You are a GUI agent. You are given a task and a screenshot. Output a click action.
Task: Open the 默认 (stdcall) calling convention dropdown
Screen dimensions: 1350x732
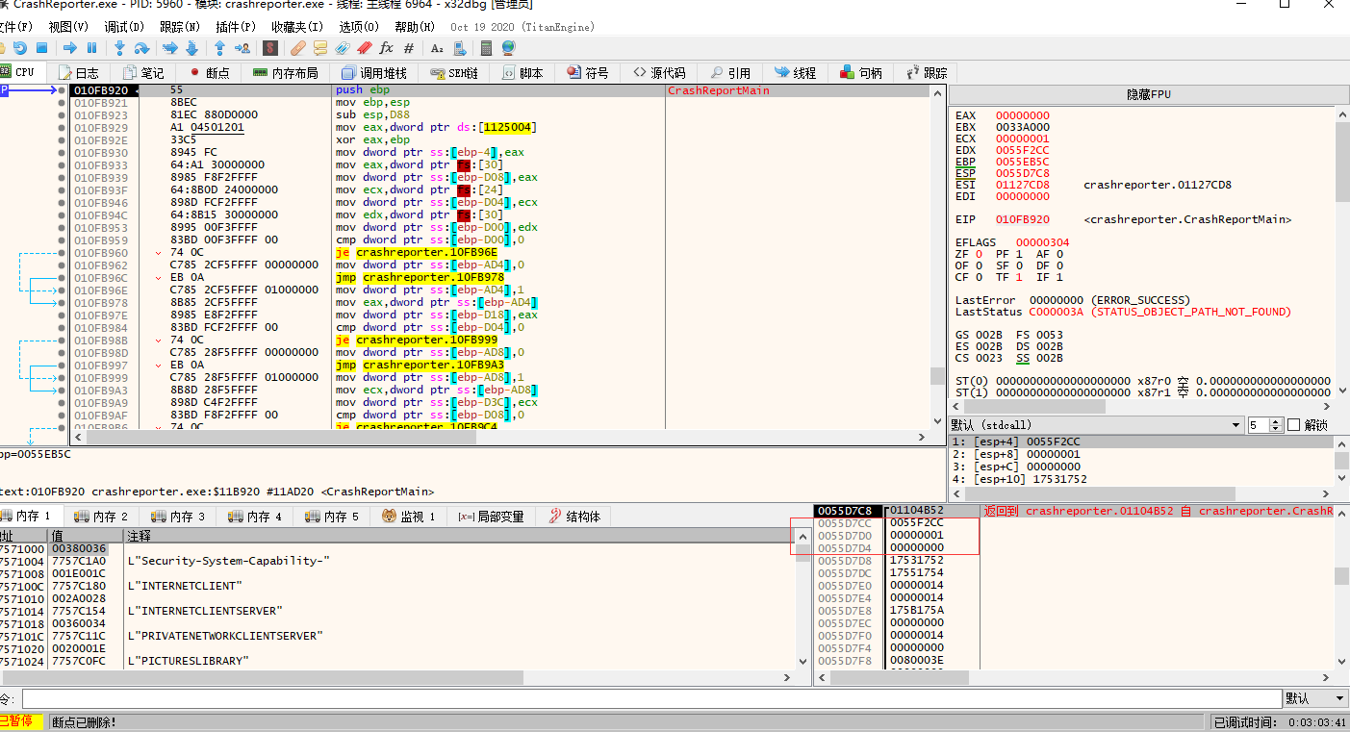click(1096, 425)
